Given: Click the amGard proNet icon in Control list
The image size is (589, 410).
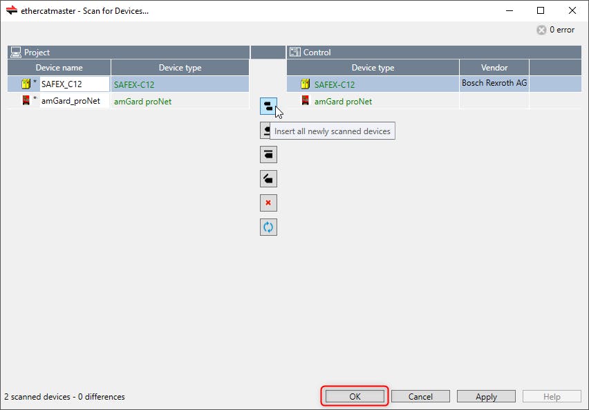Looking at the screenshot, I should [305, 100].
